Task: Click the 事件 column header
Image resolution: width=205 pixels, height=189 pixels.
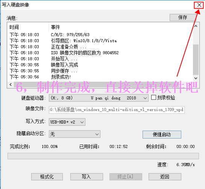Action: tap(120, 27)
